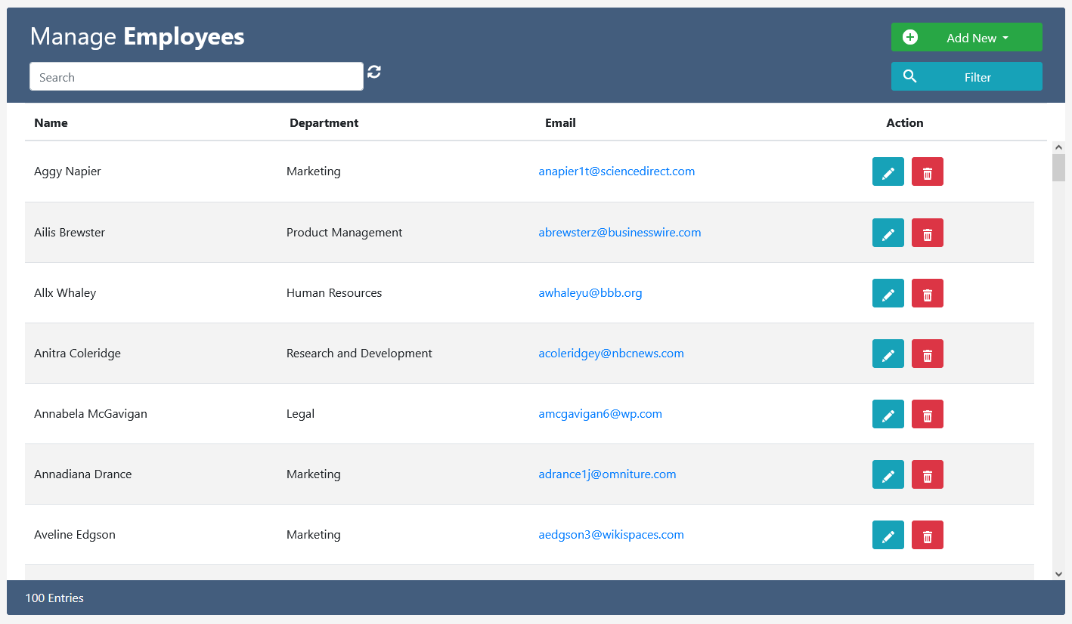Click the Name column header
Viewport: 1072px width, 624px height.
point(51,122)
